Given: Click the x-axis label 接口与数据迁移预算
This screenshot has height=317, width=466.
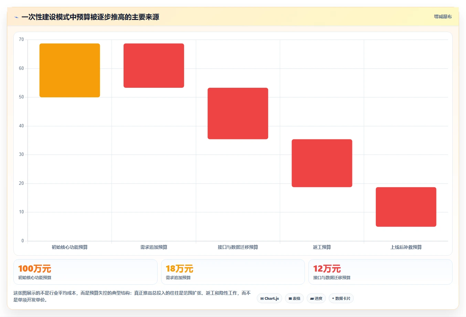Looking at the screenshot, I should [238, 247].
